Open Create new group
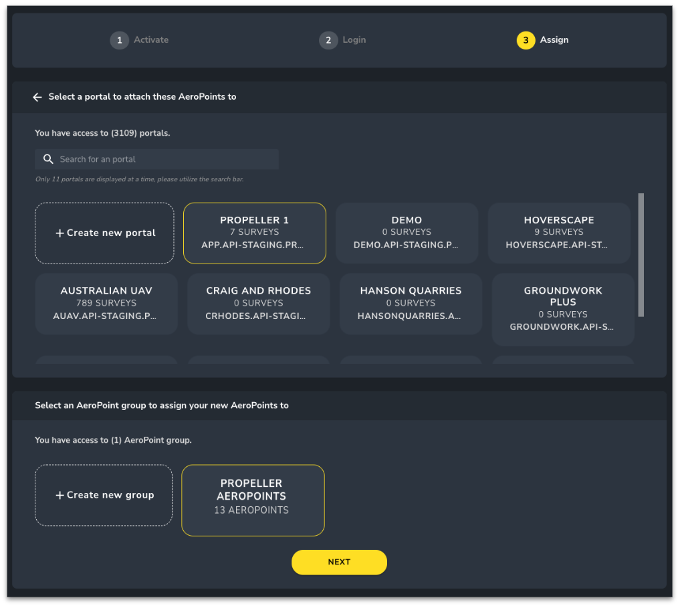 [104, 495]
